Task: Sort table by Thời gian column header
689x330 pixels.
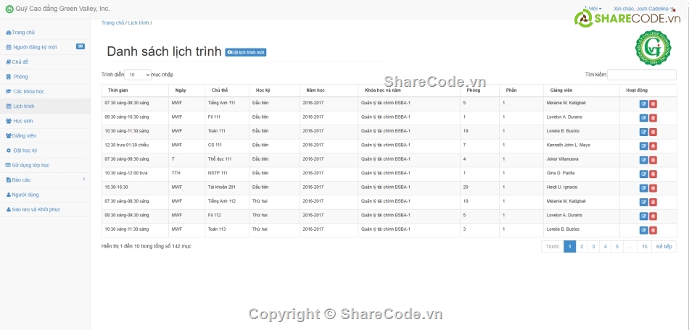Action: pyautogui.click(x=118, y=90)
